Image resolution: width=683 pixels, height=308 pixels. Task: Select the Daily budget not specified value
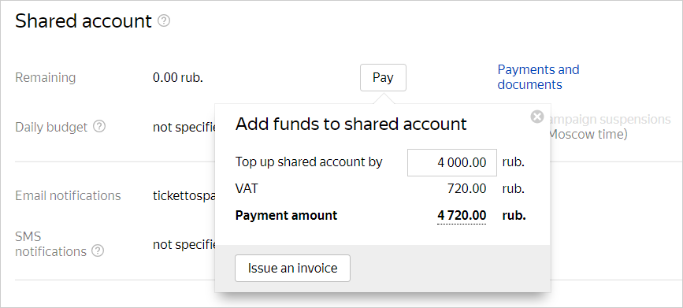click(x=184, y=127)
